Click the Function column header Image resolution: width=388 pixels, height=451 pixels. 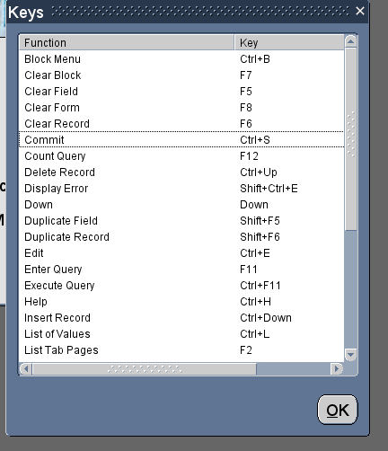(x=127, y=42)
